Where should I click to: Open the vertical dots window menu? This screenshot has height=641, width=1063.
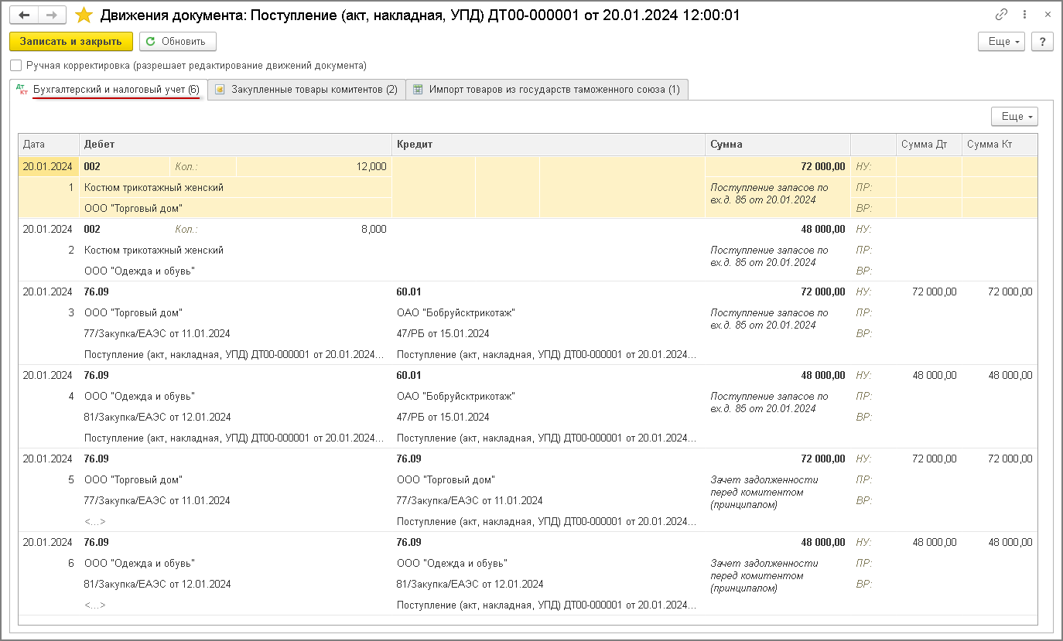(x=1024, y=15)
